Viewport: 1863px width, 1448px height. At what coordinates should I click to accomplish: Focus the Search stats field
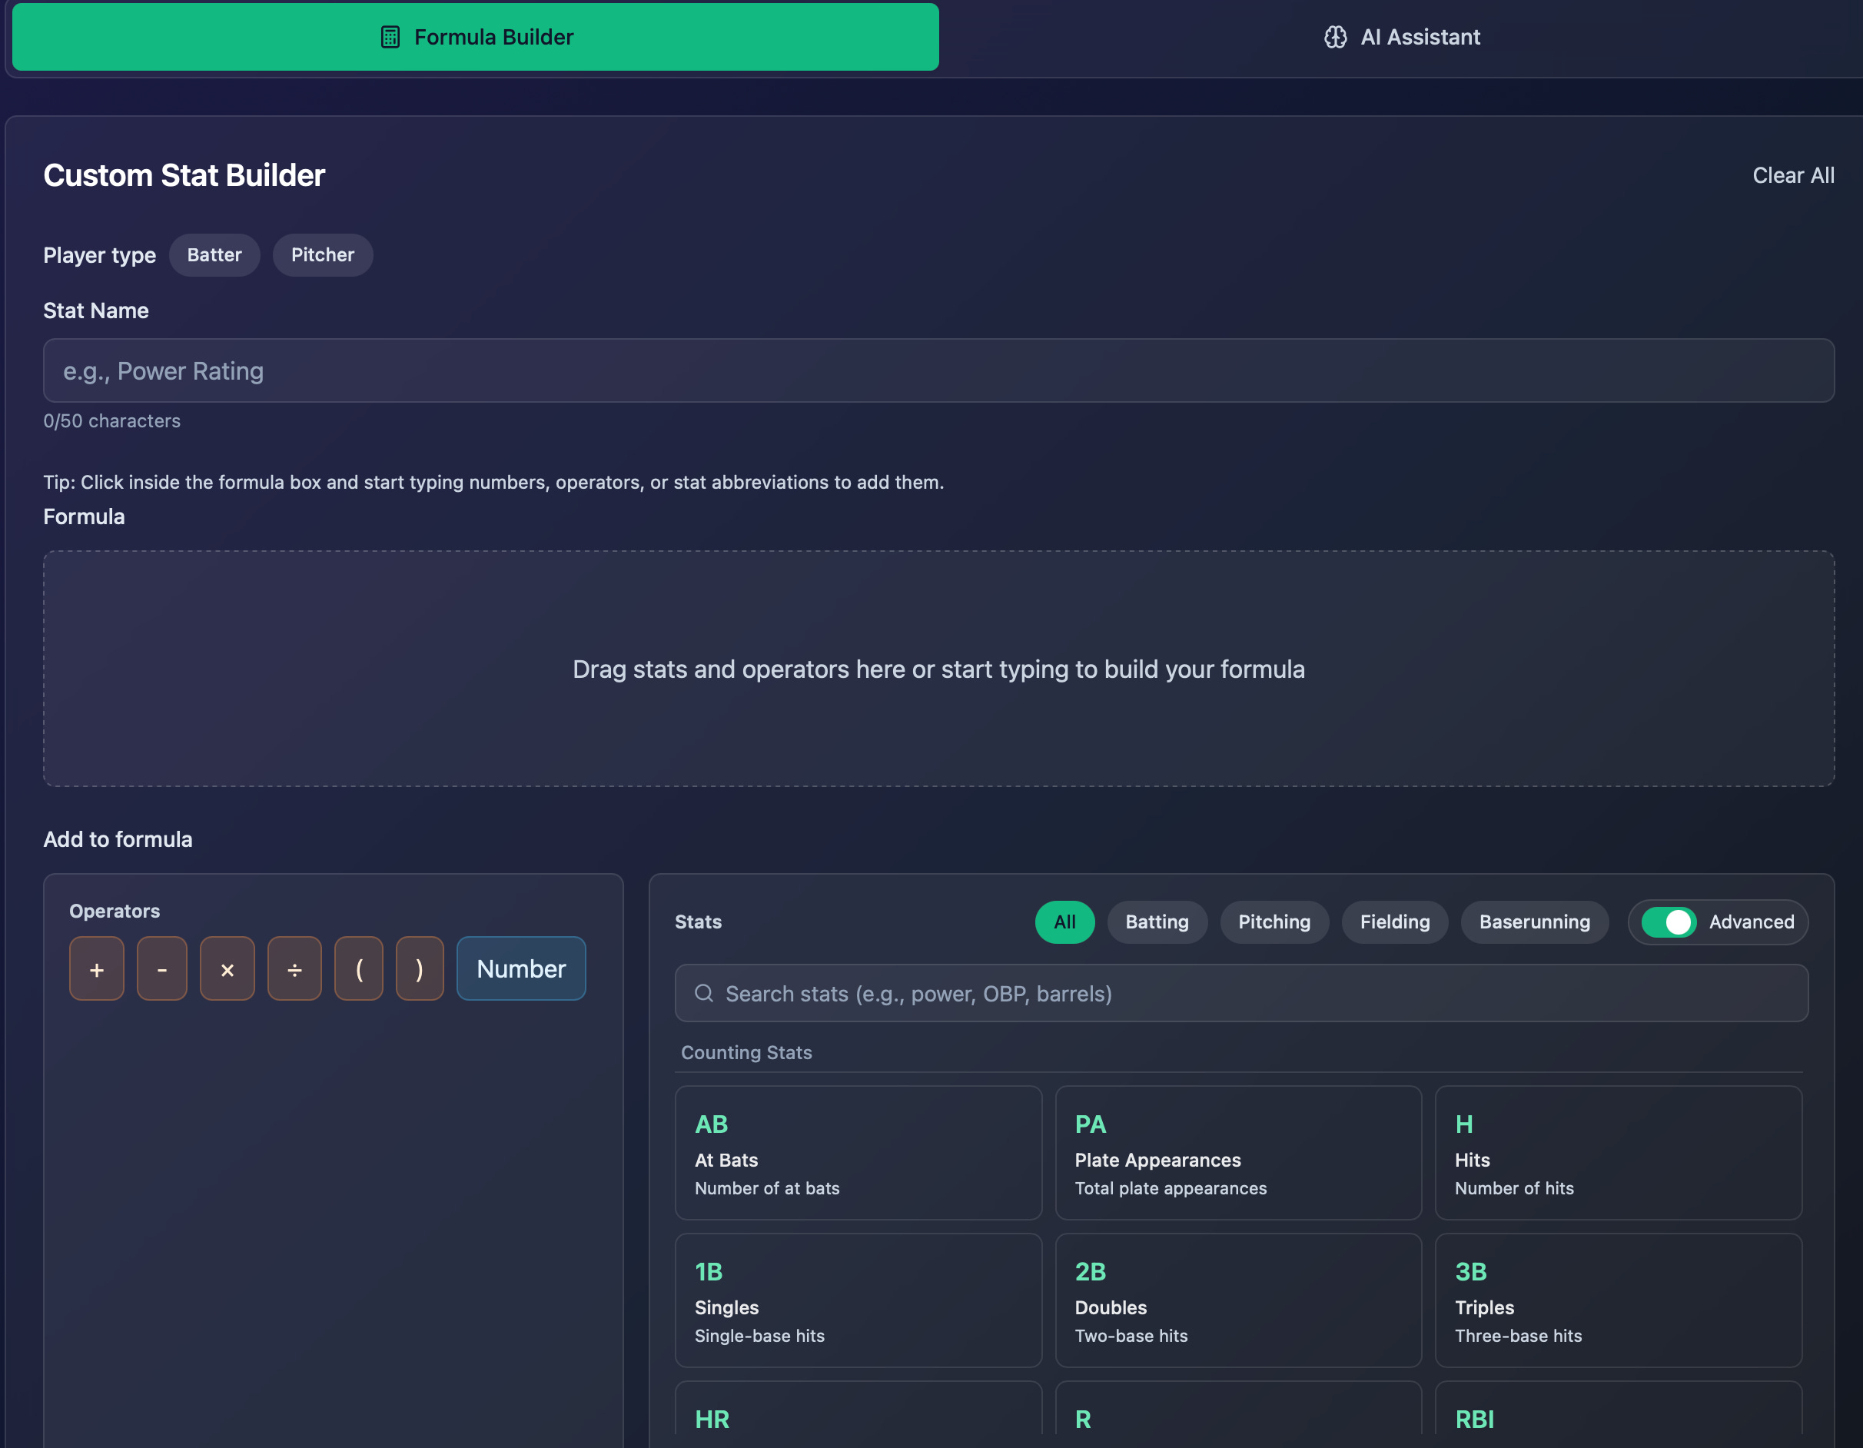1254,993
